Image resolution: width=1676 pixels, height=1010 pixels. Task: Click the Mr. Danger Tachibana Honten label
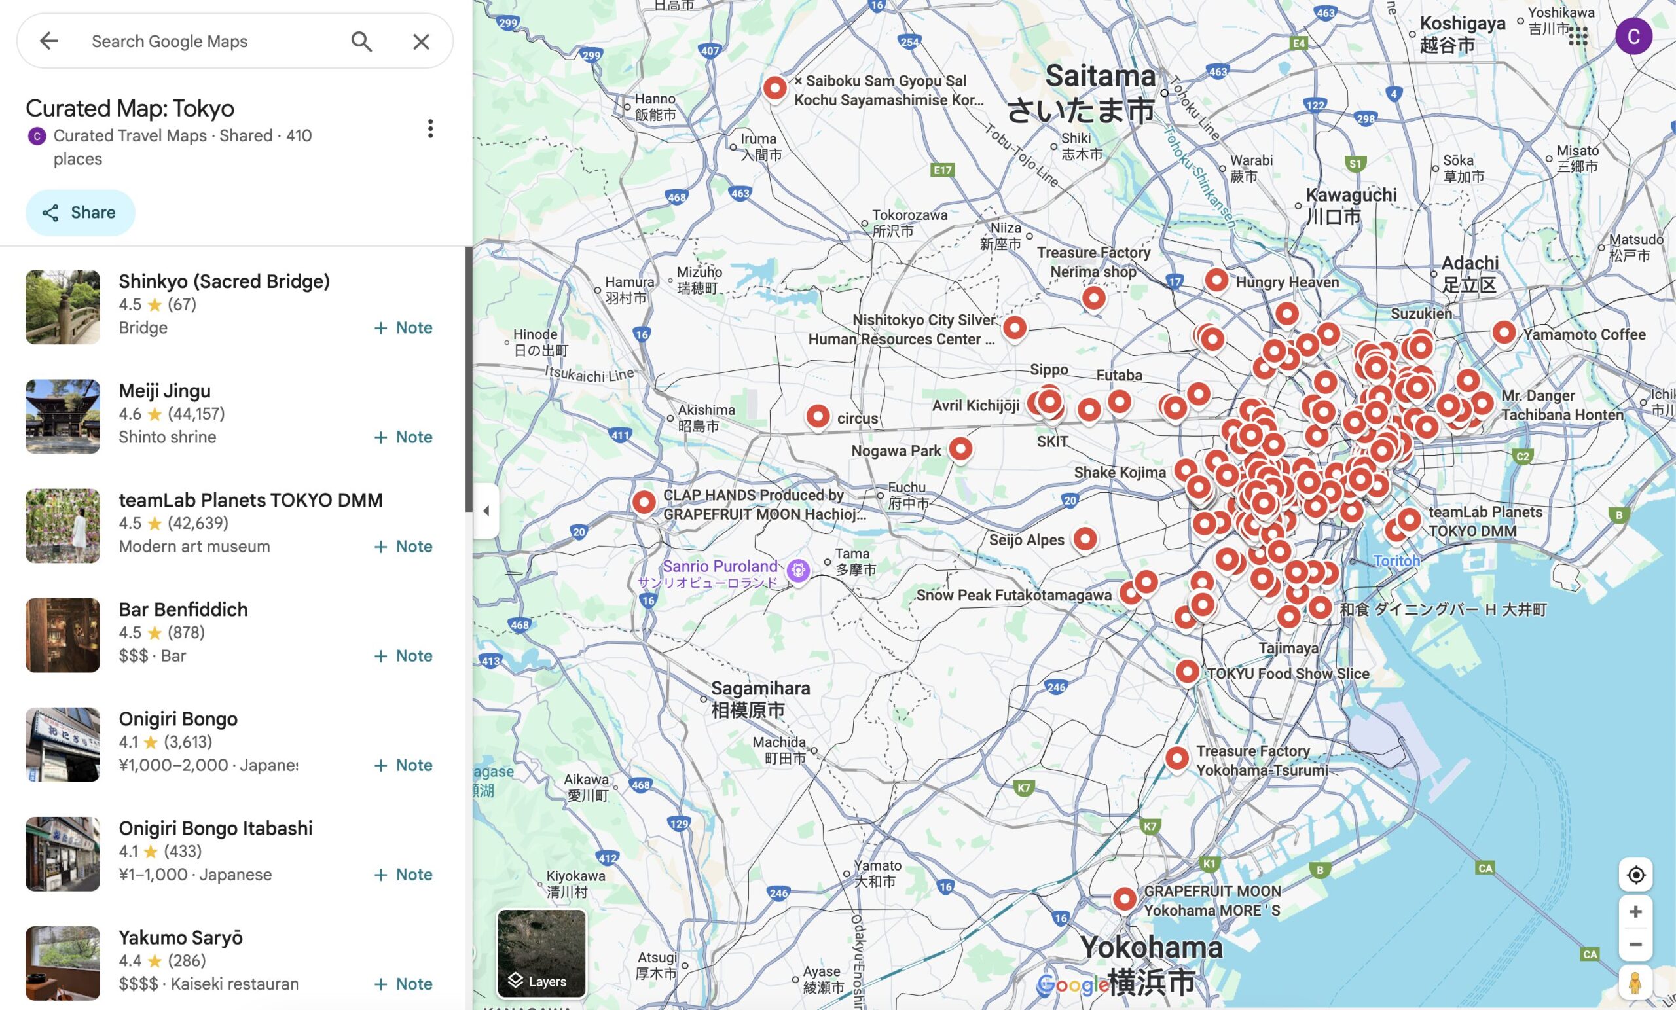[1562, 405]
